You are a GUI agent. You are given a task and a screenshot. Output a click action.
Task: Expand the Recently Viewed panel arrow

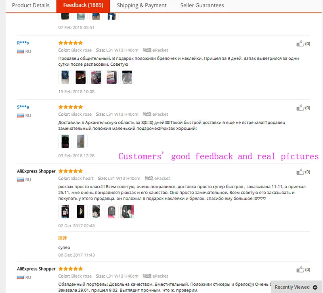tap(315, 287)
